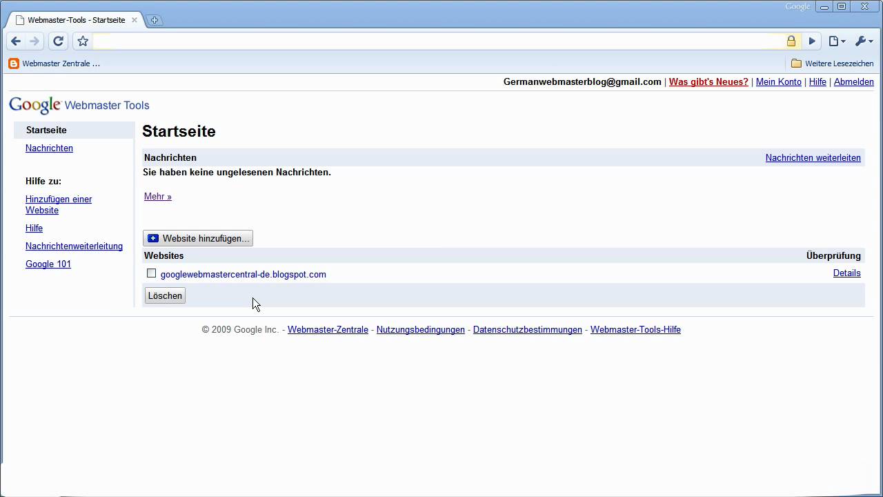Open Nachrichtenweiterleitung help link
The height and width of the screenshot is (497, 883).
(x=74, y=246)
